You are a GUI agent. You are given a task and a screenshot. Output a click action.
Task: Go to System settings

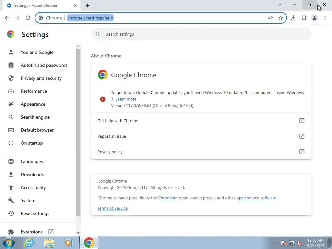pos(28,200)
